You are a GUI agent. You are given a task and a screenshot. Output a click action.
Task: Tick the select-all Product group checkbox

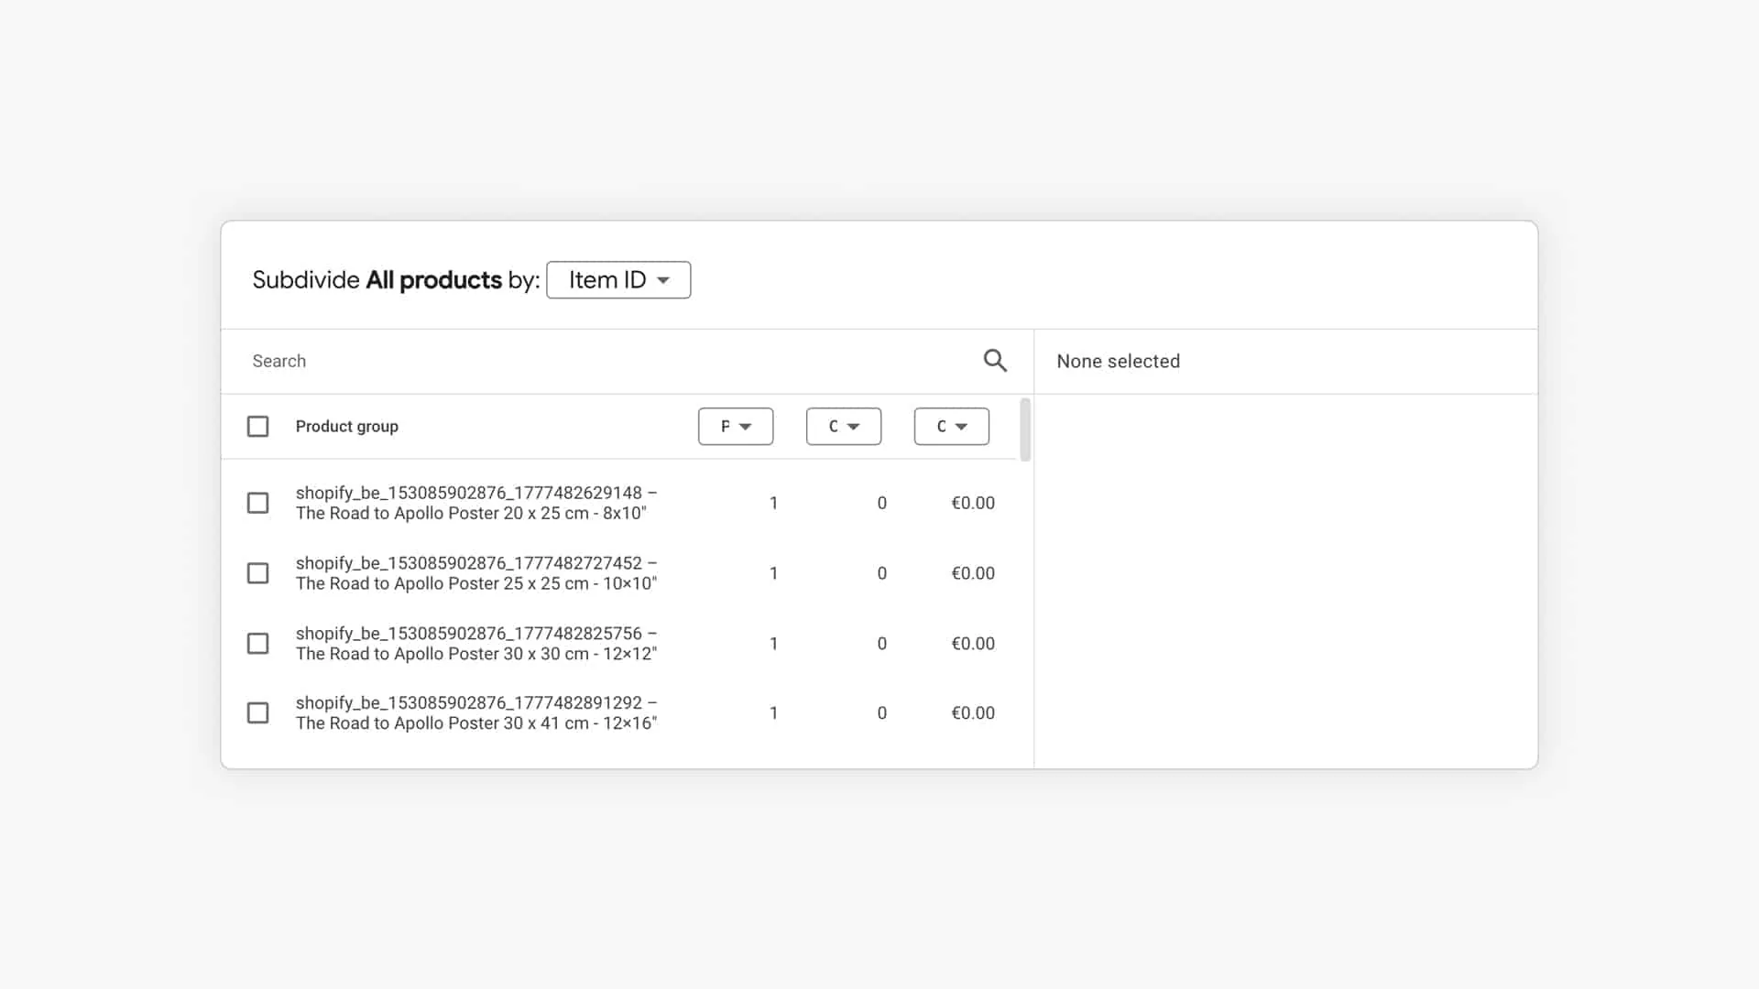(258, 427)
